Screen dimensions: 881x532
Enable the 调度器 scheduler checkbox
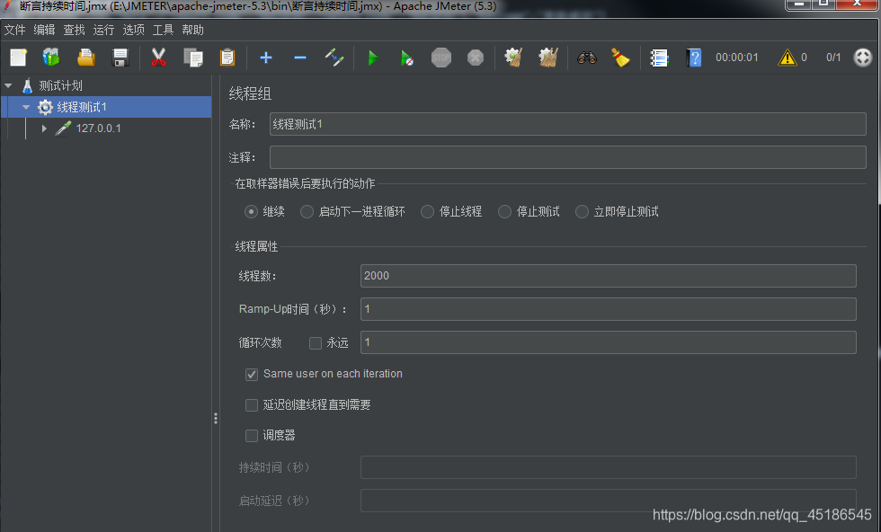point(252,436)
